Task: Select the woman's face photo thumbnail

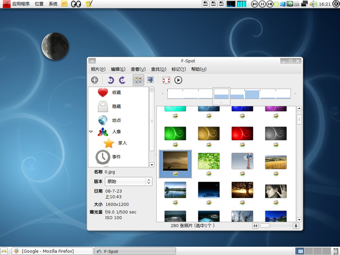Action: [276, 191]
